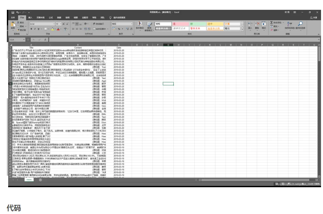323x214 pixels.
Task: Expand the formula bar
Action: click(319, 40)
